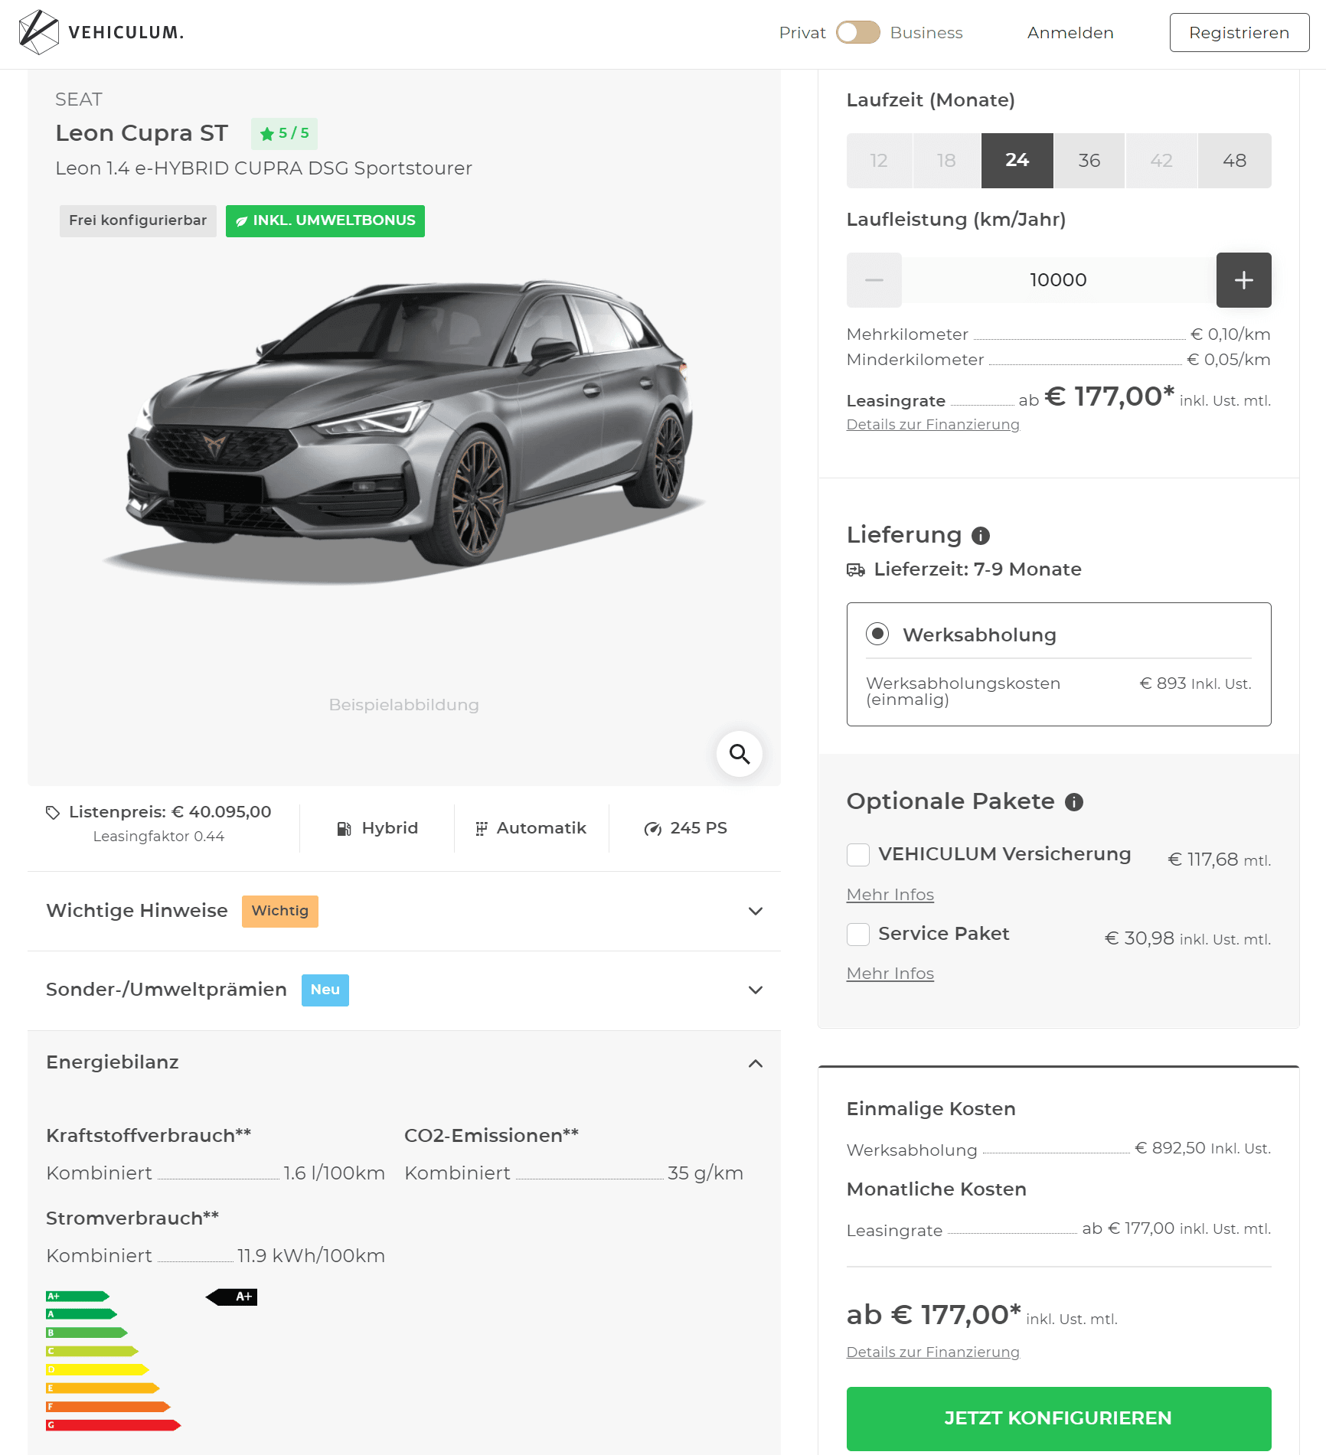This screenshot has width=1326, height=1455.
Task: Toggle Privat/Business switch
Action: 858,32
